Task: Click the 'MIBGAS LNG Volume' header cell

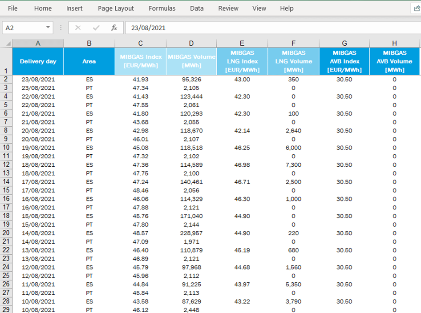Action: 293,61
